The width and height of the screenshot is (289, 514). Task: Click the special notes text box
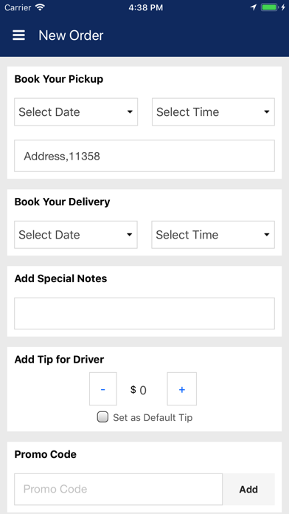click(x=144, y=313)
